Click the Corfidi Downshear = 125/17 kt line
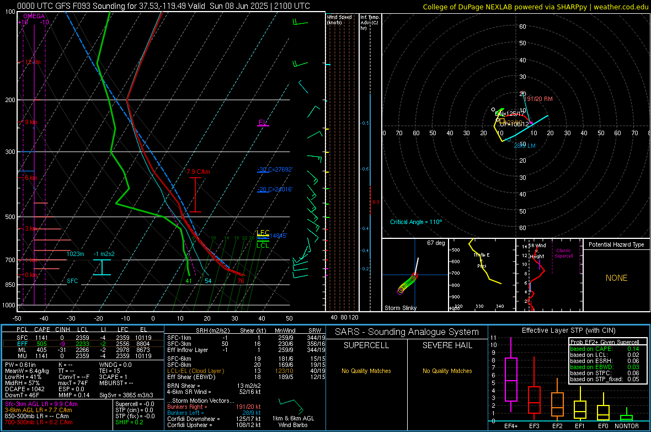 tap(214, 419)
